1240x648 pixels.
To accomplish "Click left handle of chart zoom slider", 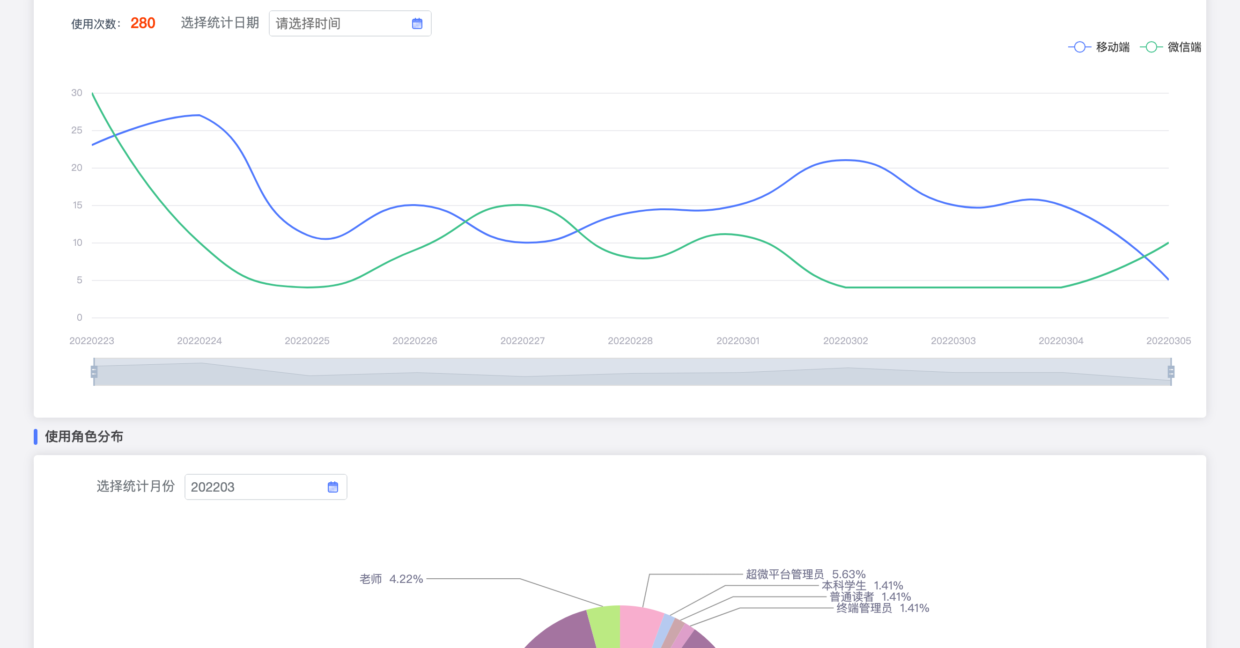I will pyautogui.click(x=94, y=372).
